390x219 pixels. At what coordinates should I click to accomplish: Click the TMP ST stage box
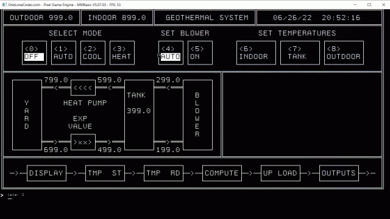[105, 173]
